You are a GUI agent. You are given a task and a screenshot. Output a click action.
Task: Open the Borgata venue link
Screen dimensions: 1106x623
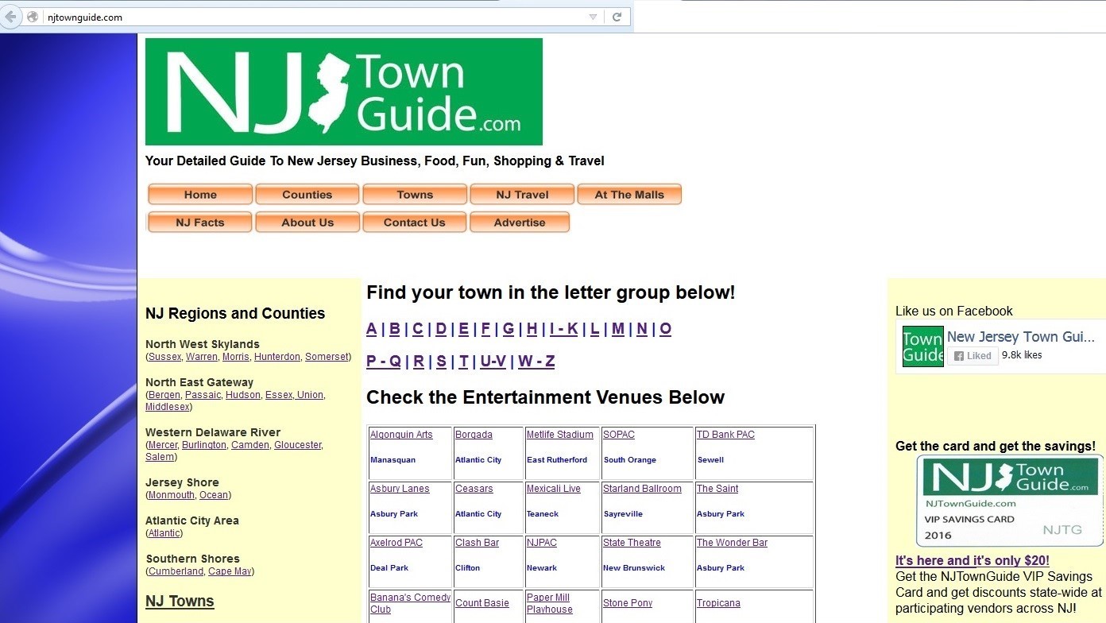474,435
